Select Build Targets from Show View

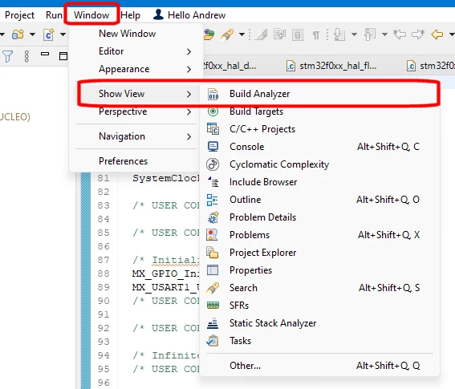pos(319,111)
